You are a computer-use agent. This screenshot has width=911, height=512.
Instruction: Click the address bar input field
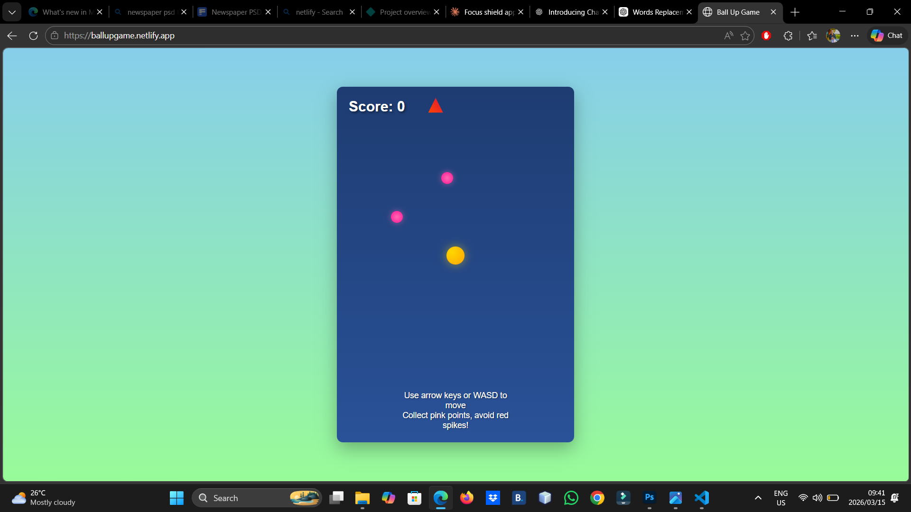click(332, 35)
